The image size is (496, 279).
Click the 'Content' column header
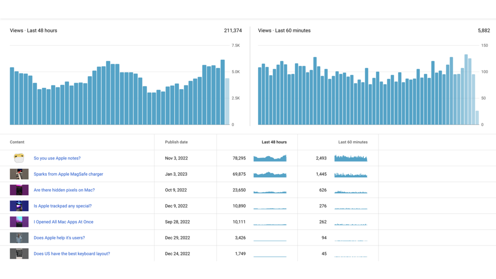17,142
